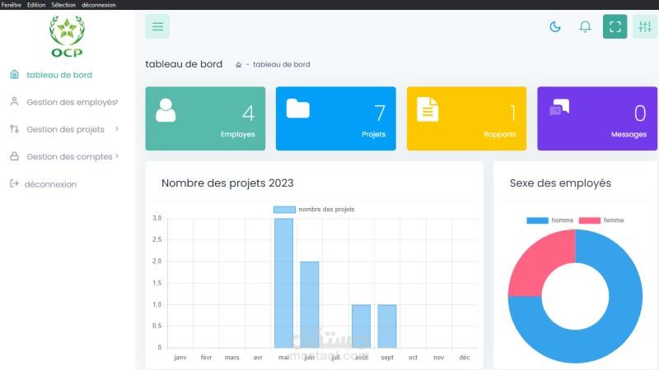Click the OCP logo
The height and width of the screenshot is (370, 659).
pyautogui.click(x=67, y=36)
